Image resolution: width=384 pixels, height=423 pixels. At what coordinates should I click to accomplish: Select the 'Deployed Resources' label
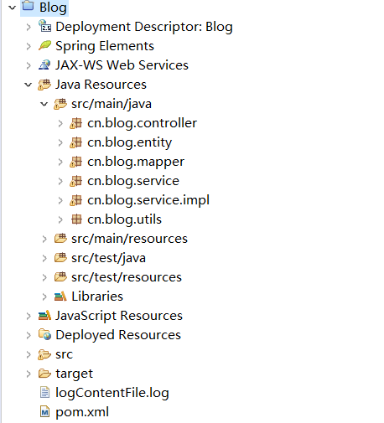pyautogui.click(x=118, y=335)
